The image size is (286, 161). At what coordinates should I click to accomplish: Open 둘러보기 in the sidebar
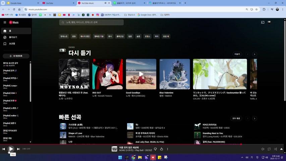(13, 37)
